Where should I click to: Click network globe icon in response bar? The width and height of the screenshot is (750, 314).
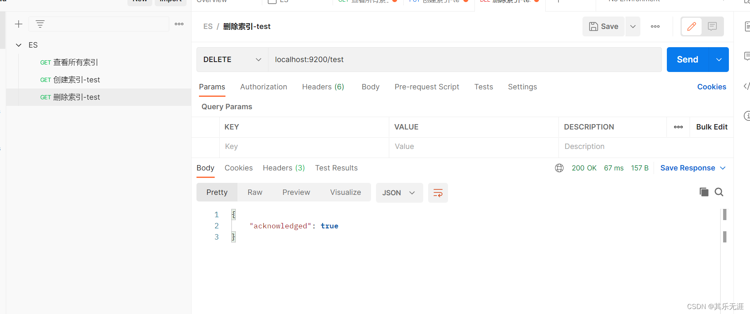pyautogui.click(x=559, y=168)
